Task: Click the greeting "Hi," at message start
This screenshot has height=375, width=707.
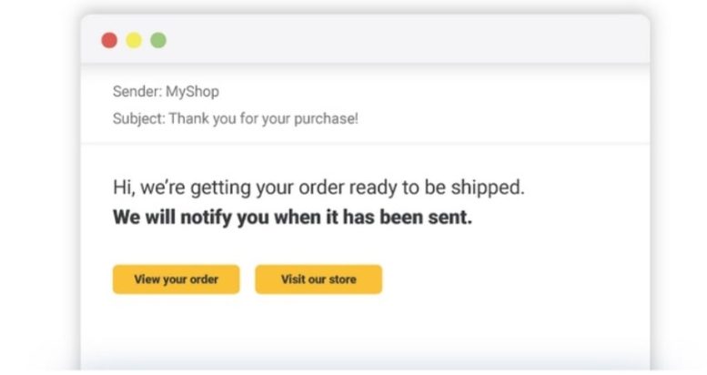Action: (x=124, y=187)
